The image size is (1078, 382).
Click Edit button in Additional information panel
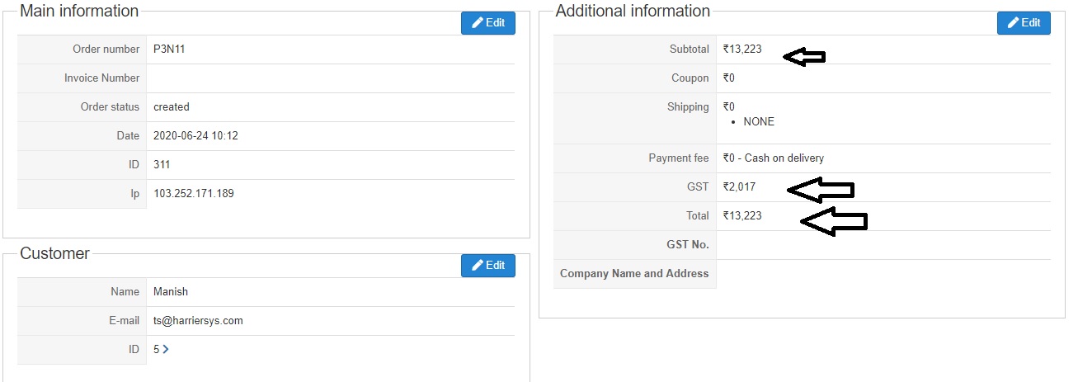click(1023, 23)
